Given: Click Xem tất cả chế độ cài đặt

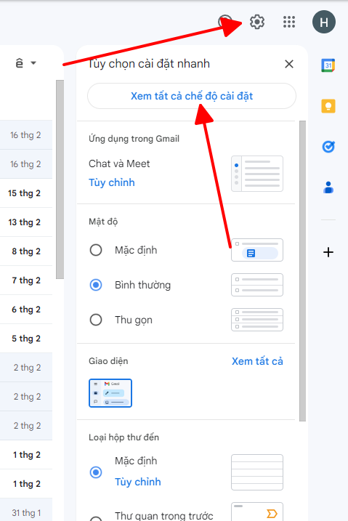Looking at the screenshot, I should click(x=192, y=96).
